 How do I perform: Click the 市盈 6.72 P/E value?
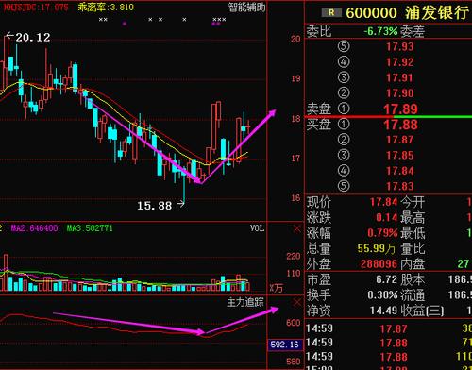point(387,279)
